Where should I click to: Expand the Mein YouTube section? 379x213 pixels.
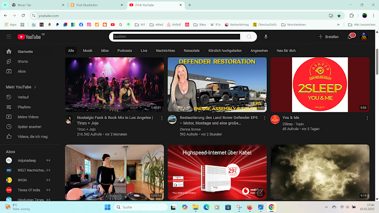pos(21,87)
